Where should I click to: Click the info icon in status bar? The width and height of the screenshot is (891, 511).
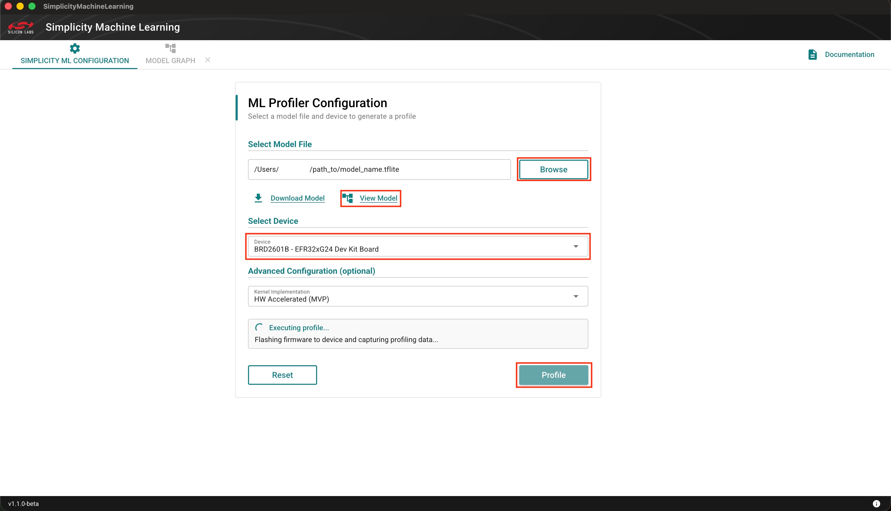point(876,504)
